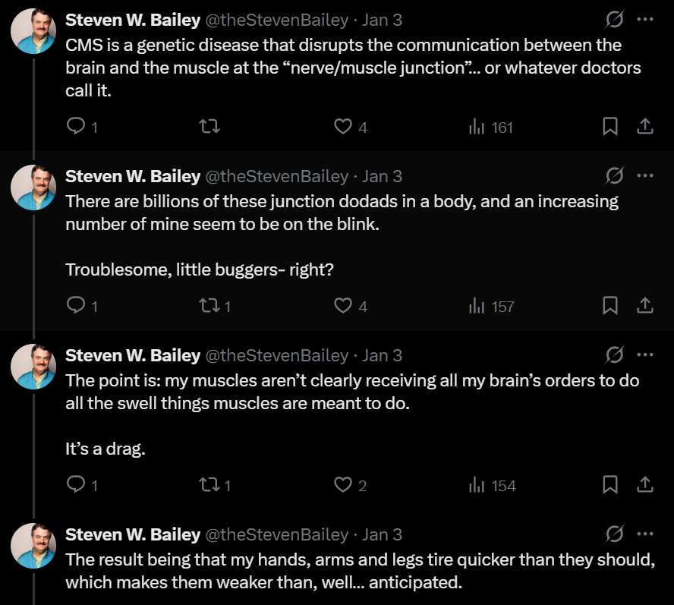Click Steven W. Bailey's profile avatar

[x=32, y=30]
